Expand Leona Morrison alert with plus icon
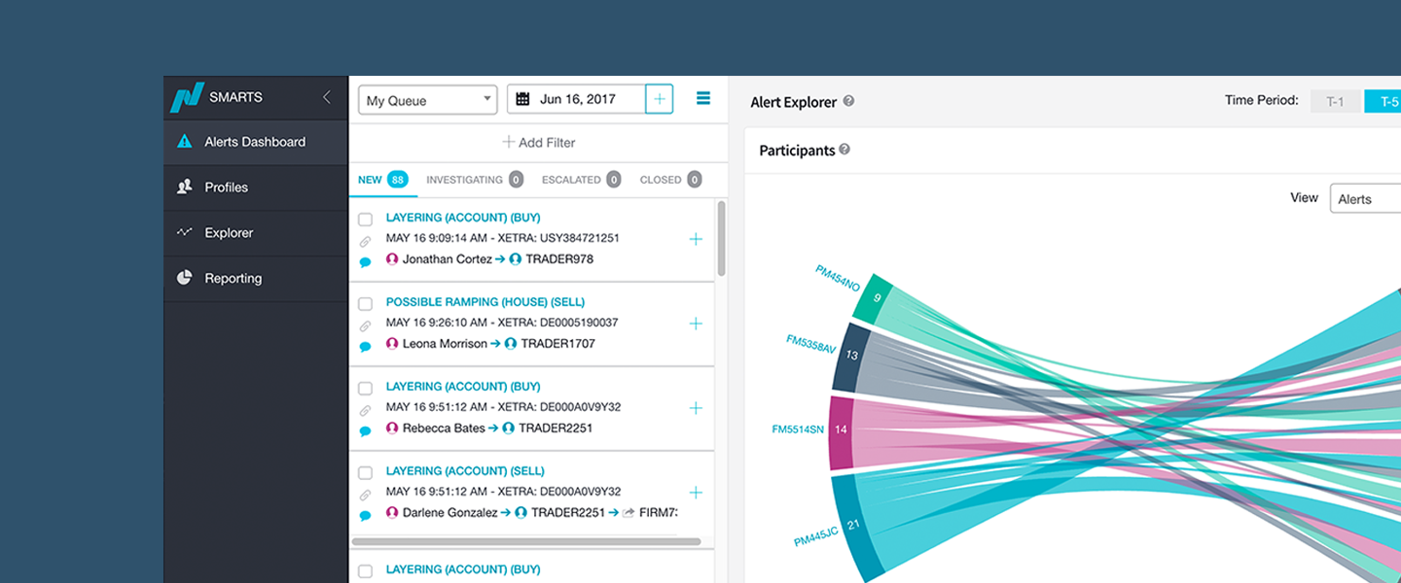This screenshot has width=1401, height=583. click(x=696, y=324)
